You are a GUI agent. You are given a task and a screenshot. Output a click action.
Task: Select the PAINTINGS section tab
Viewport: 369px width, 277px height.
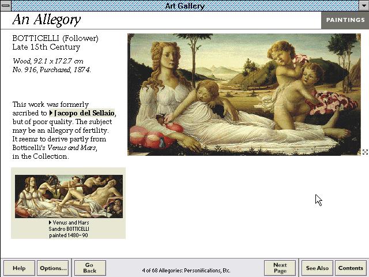345,20
